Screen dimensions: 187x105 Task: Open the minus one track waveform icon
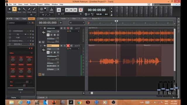(x=44, y=32)
